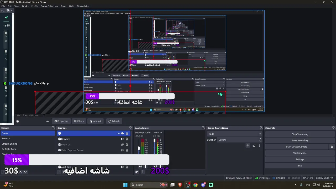The width and height of the screenshot is (336, 189).
Task: Add a new source with plus
Action: click(x=59, y=172)
